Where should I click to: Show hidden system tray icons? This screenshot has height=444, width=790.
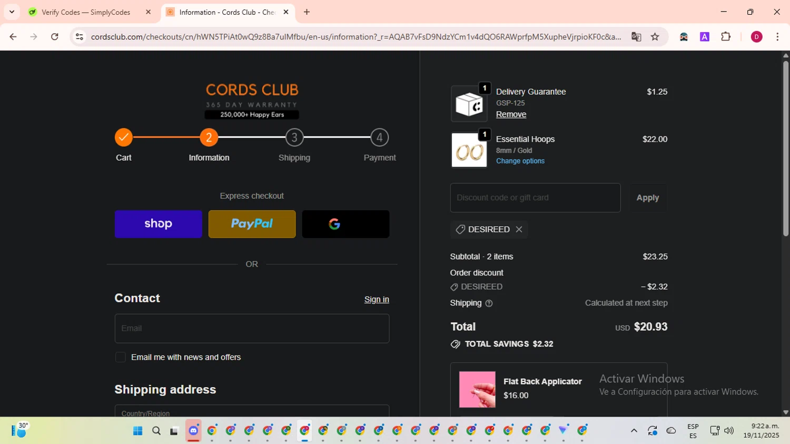[x=634, y=431]
